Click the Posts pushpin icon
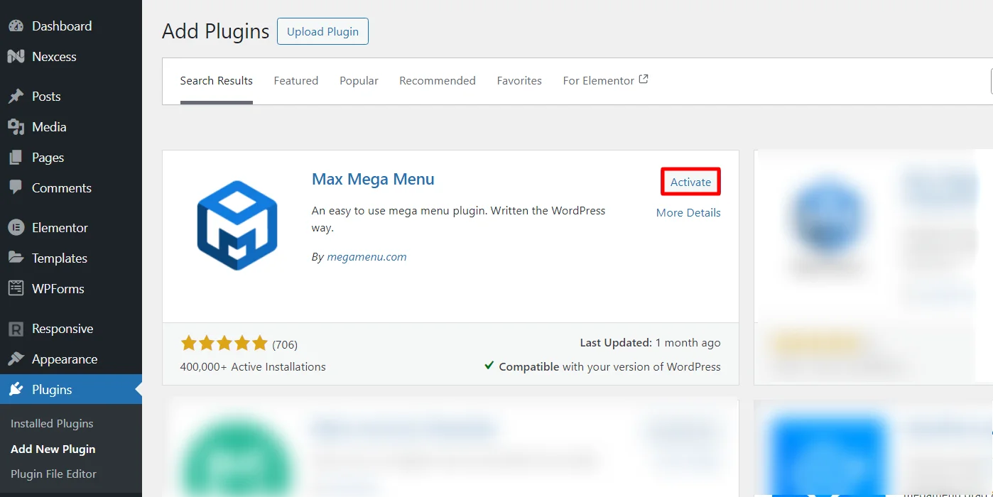 coord(16,97)
